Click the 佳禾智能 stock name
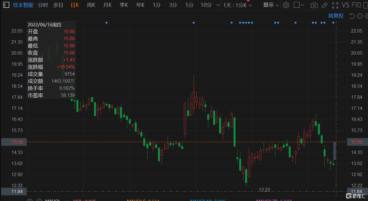Image resolution: width=368 pixels, height=201 pixels. [23, 5]
